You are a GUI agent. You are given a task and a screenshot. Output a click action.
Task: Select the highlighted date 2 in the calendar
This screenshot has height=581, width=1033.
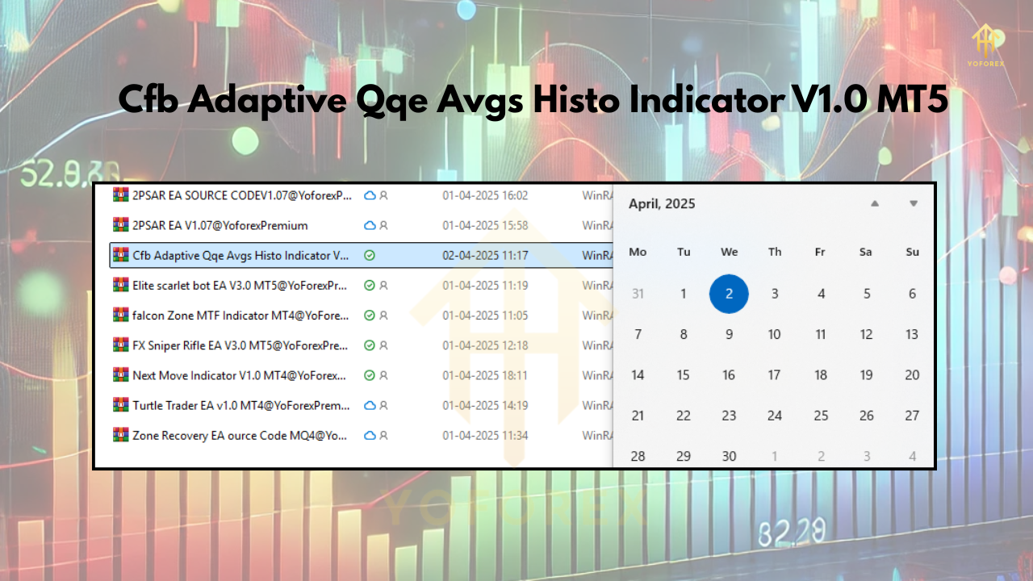pyautogui.click(x=729, y=294)
